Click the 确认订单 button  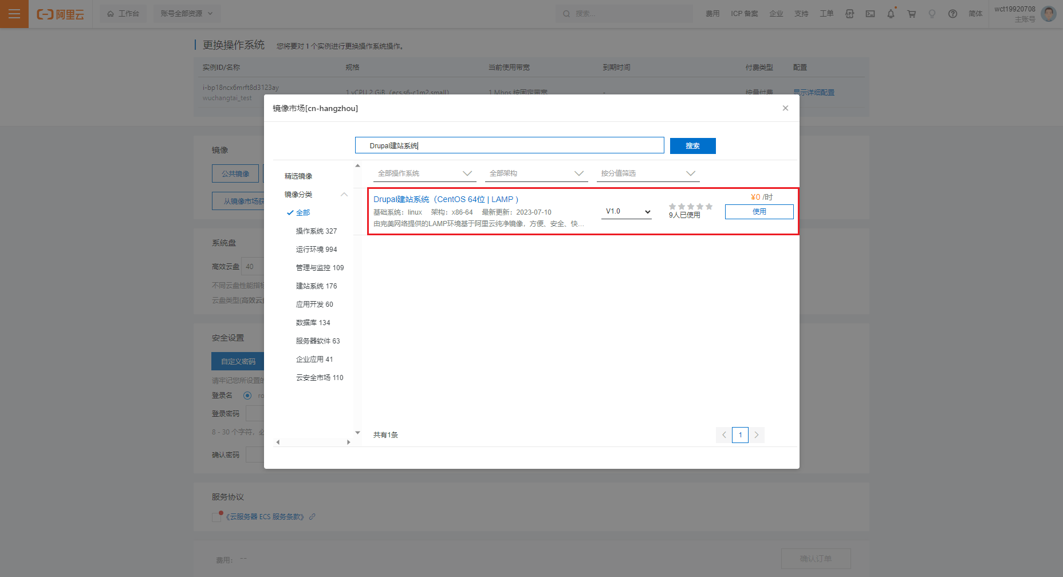pyautogui.click(x=816, y=559)
